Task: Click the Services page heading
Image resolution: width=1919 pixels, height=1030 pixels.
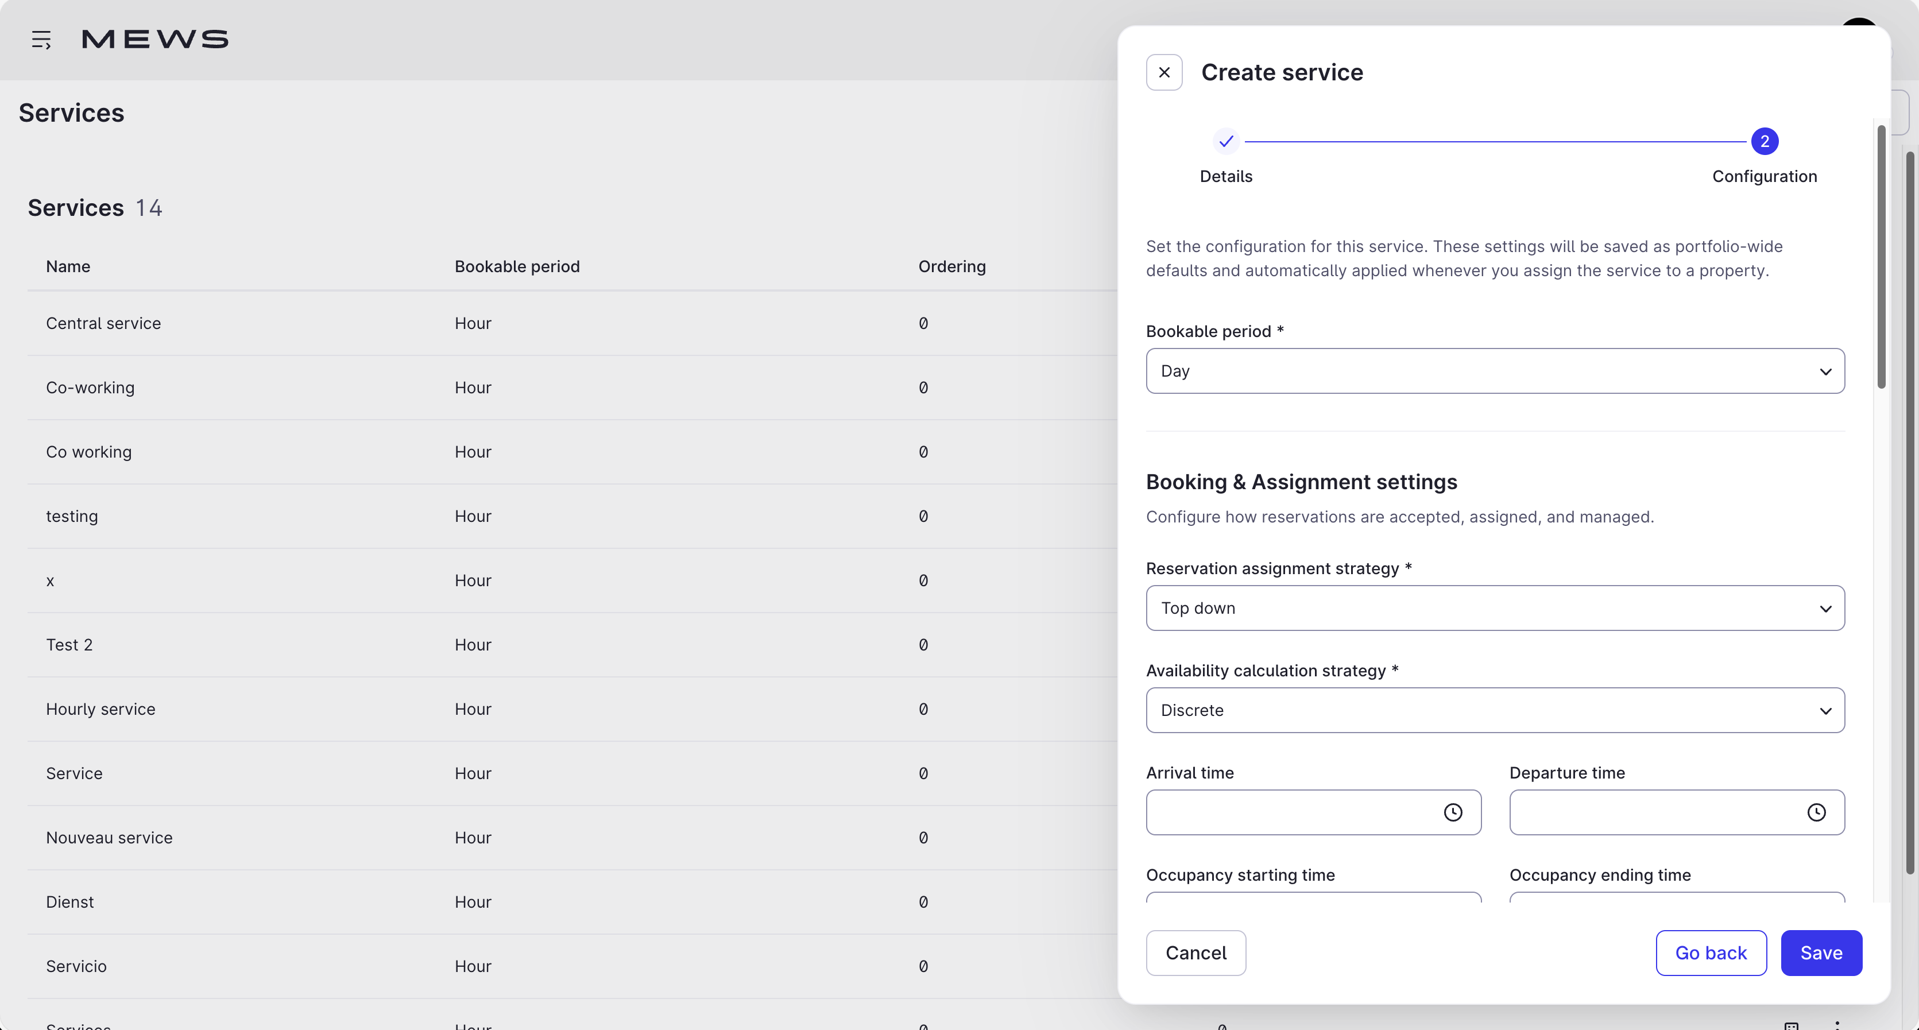Action: (72, 113)
